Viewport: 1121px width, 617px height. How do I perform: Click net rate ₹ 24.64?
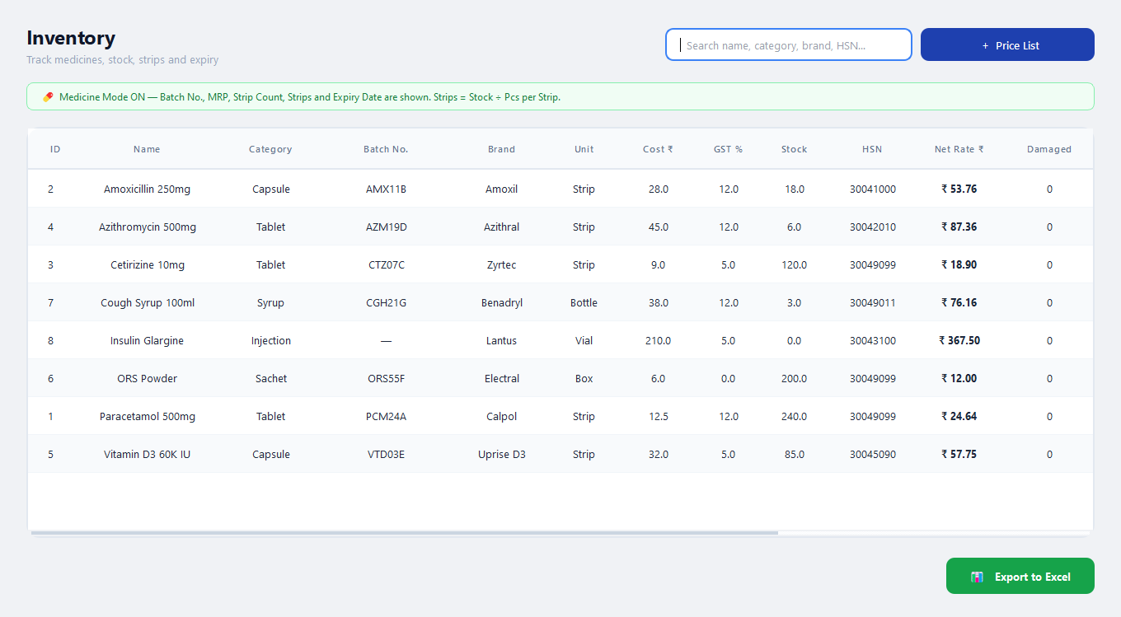(x=959, y=416)
